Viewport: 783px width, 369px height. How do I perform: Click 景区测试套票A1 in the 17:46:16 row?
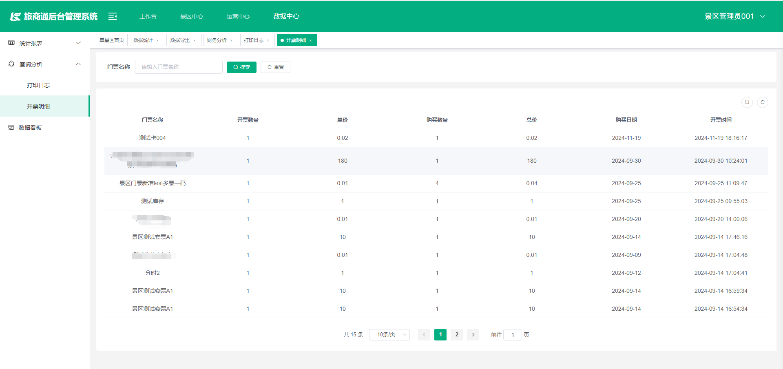[x=153, y=237]
